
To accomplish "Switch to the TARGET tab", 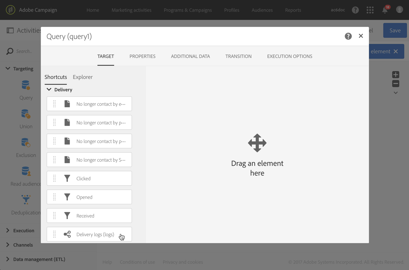I will (106, 56).
